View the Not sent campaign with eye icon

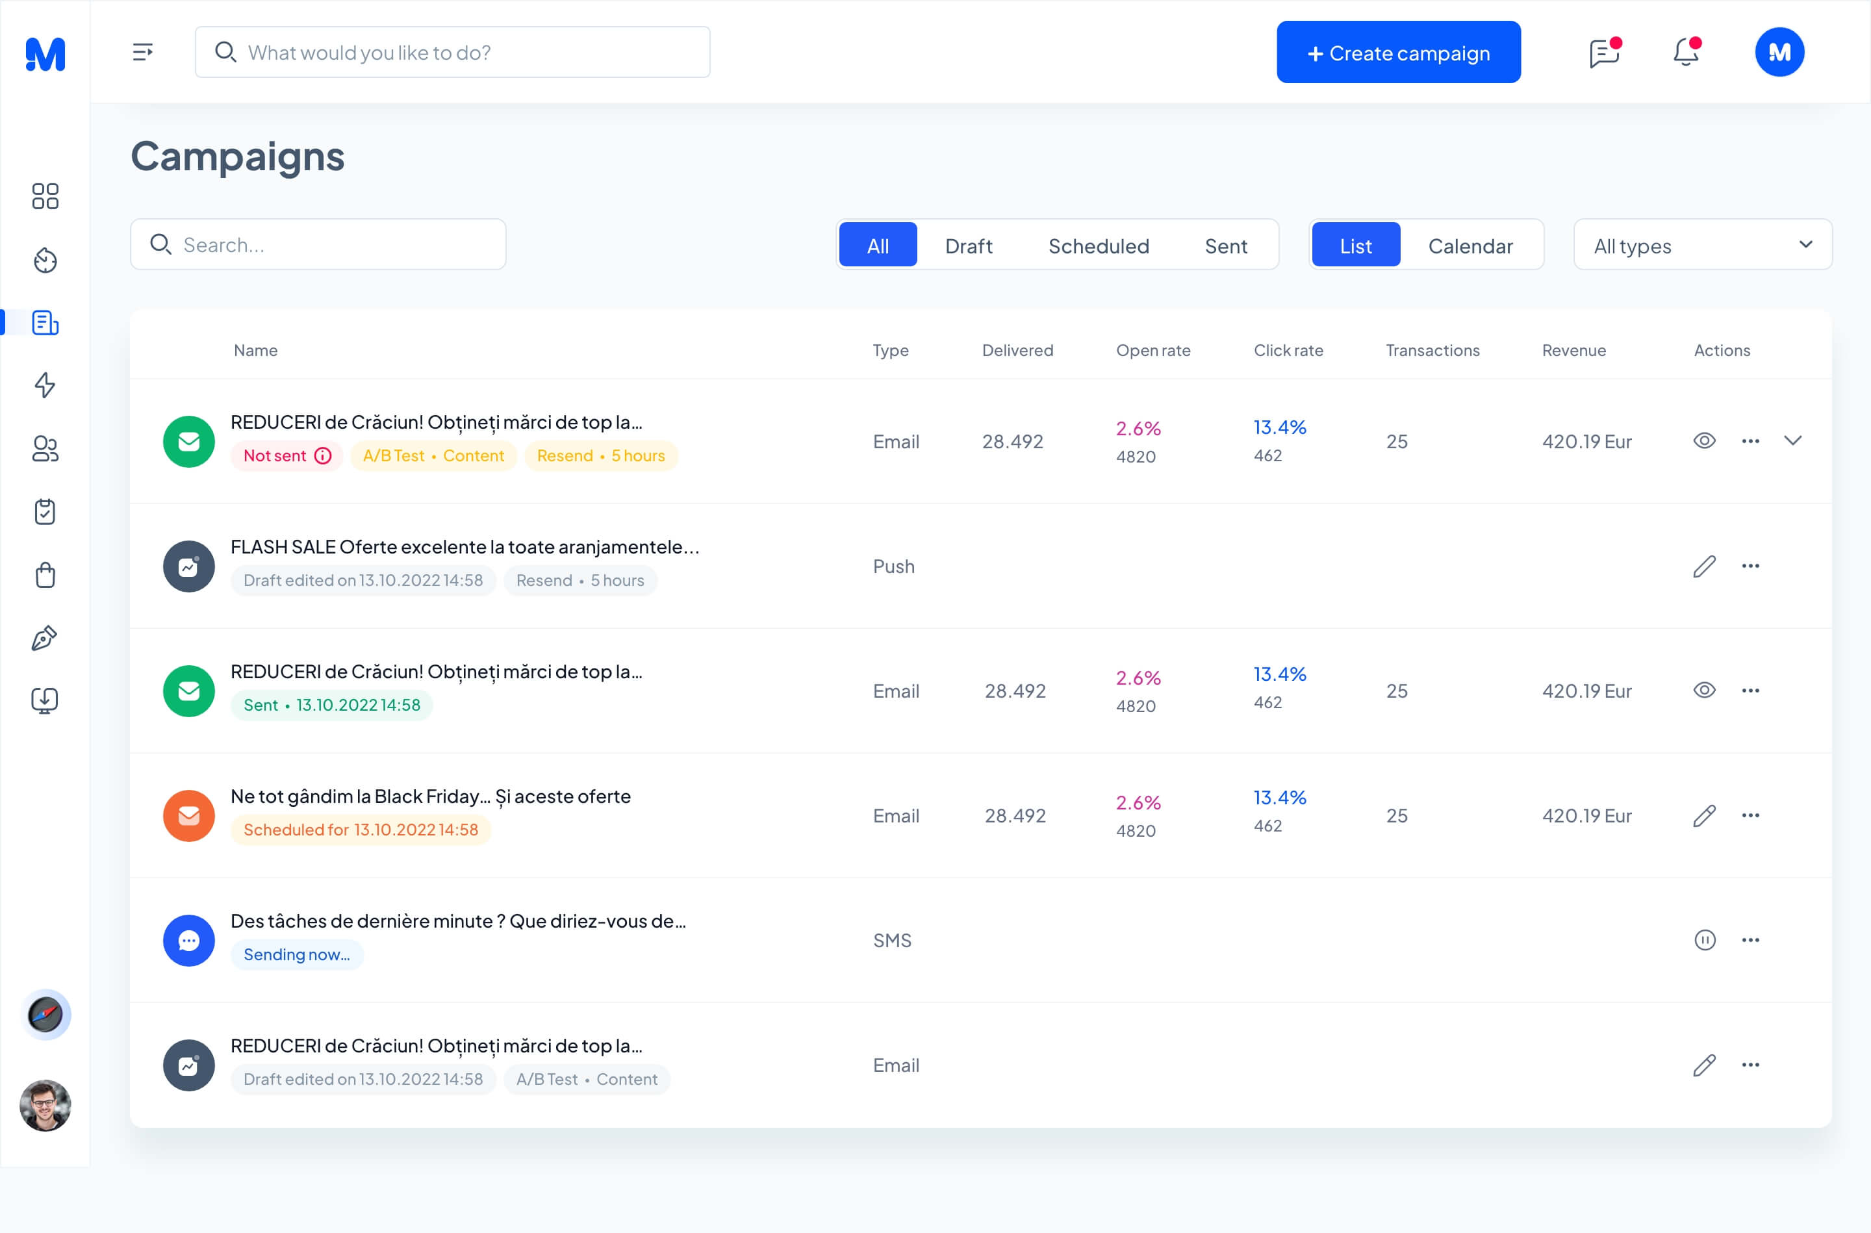[x=1704, y=440]
